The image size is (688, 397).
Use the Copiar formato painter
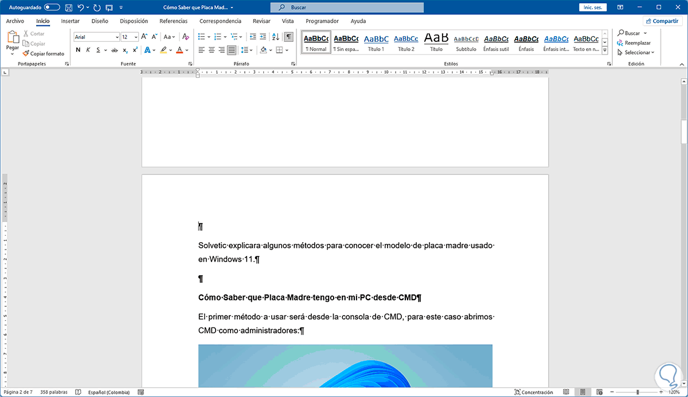tap(44, 53)
